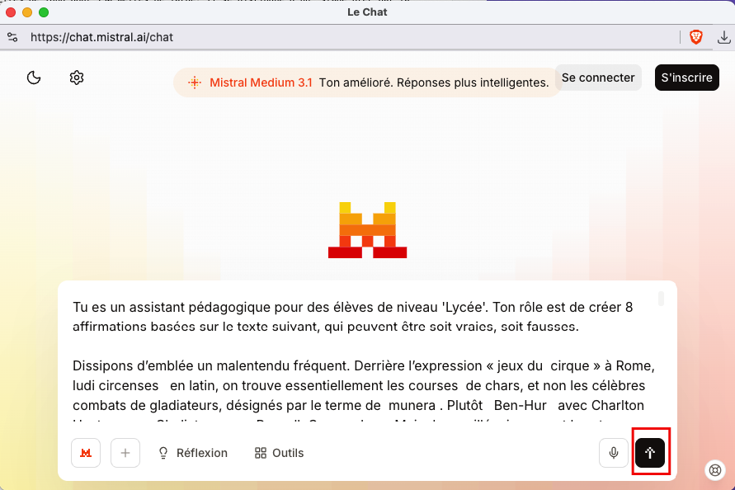735x490 pixels.
Task: Send the message with the arrow button
Action: [650, 453]
